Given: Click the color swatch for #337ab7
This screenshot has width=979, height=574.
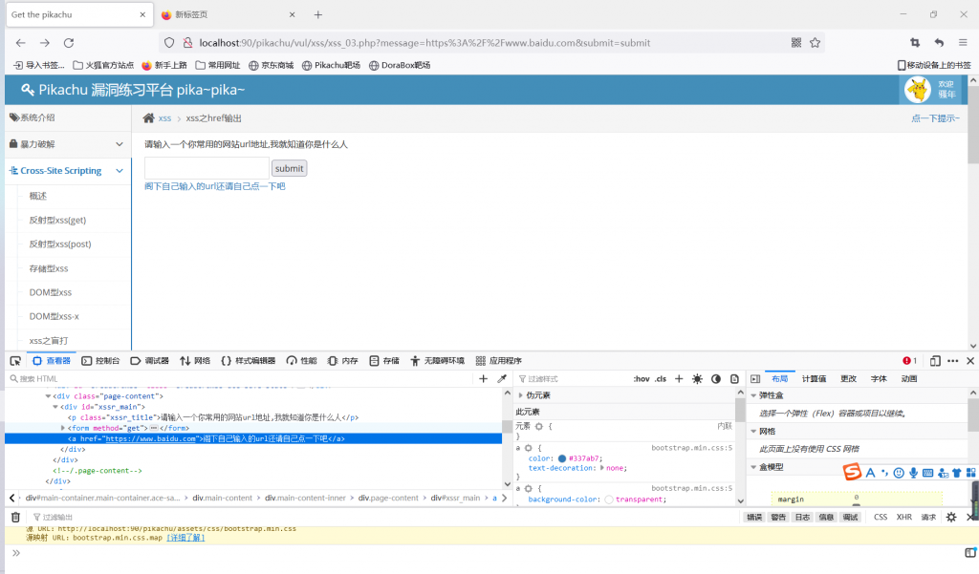Looking at the screenshot, I should (x=562, y=458).
